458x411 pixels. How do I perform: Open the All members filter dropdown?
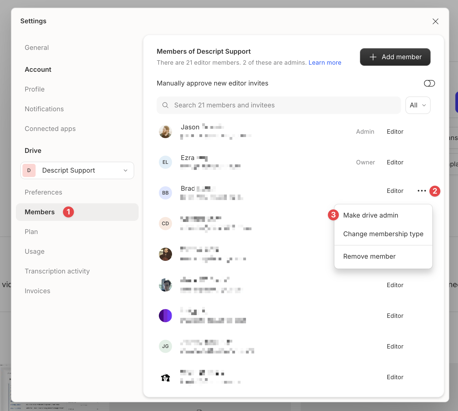click(x=418, y=105)
